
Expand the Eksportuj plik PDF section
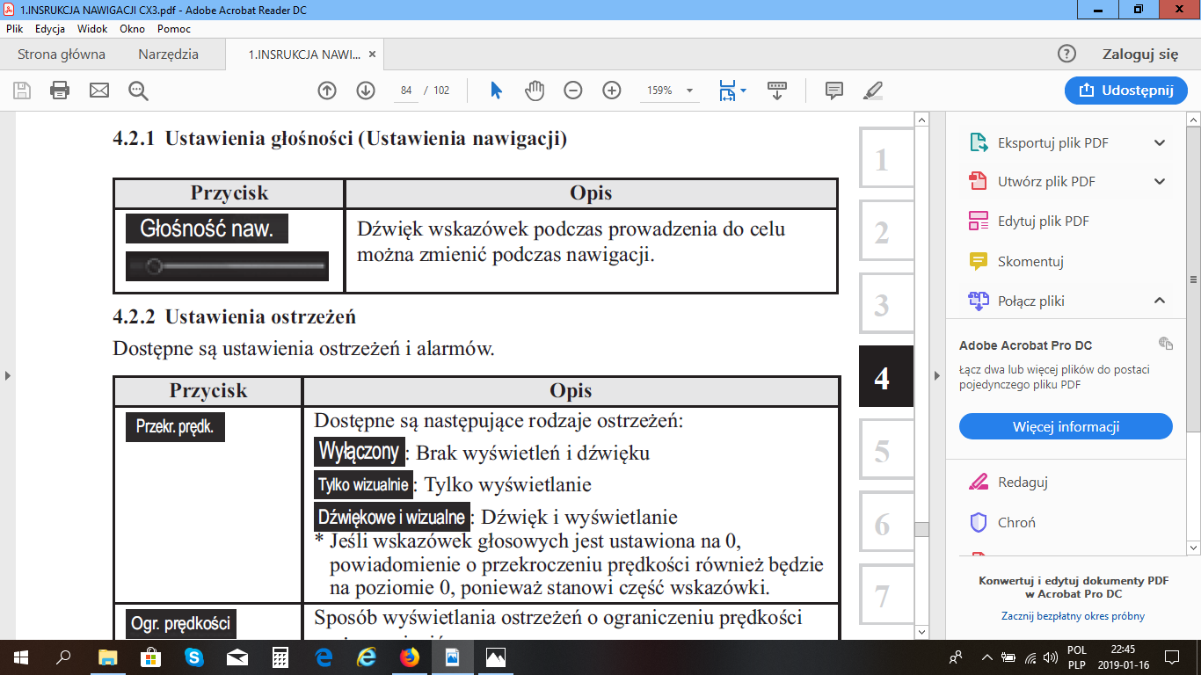[x=1159, y=143]
